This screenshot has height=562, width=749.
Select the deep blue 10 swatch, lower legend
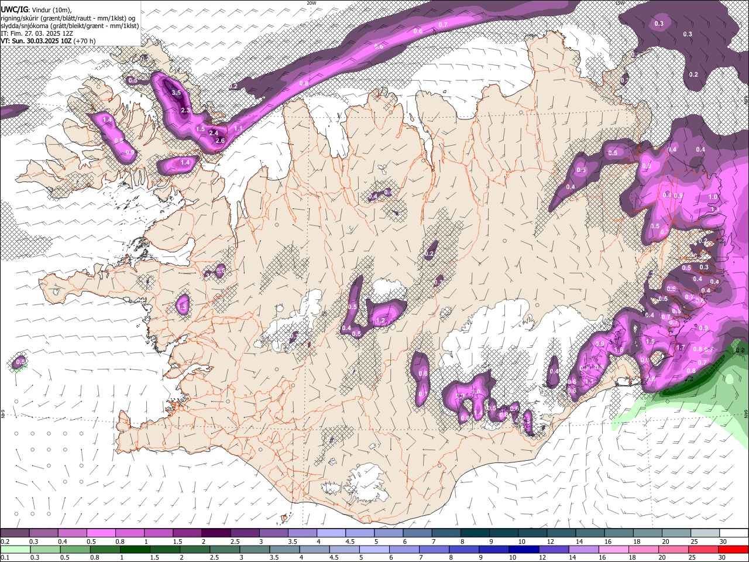pos(524,549)
